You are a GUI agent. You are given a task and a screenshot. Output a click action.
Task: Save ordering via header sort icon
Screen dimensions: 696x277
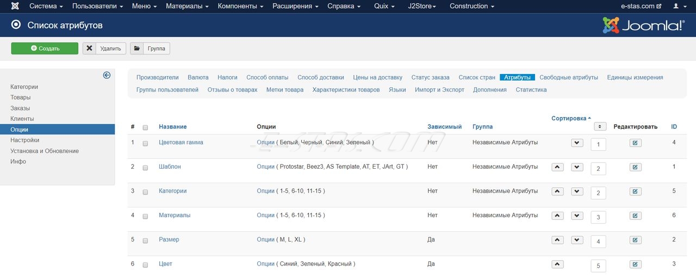(600, 126)
